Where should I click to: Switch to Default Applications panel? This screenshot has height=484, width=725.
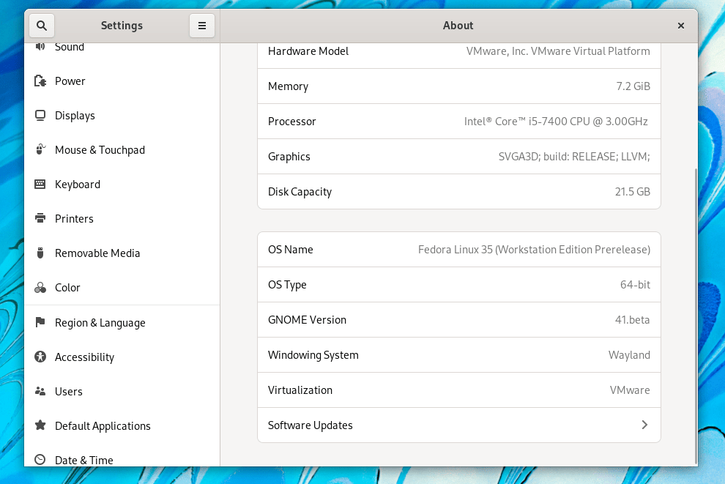[103, 426]
